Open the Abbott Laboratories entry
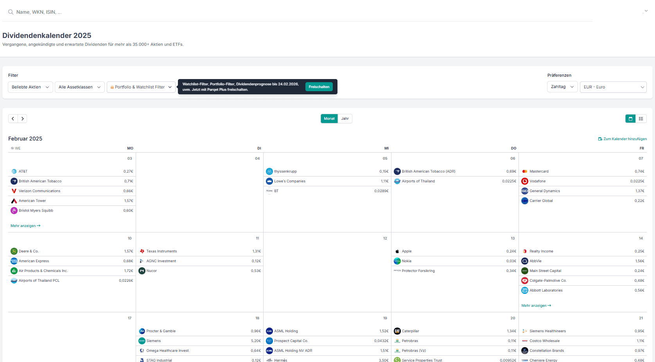Image resolution: width=655 pixels, height=362 pixels. point(583,290)
